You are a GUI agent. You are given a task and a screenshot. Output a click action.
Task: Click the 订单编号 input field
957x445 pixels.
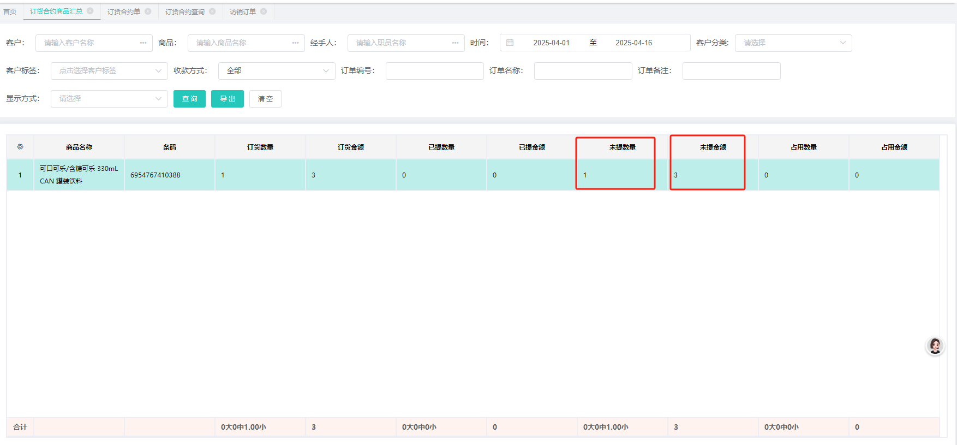tap(434, 71)
